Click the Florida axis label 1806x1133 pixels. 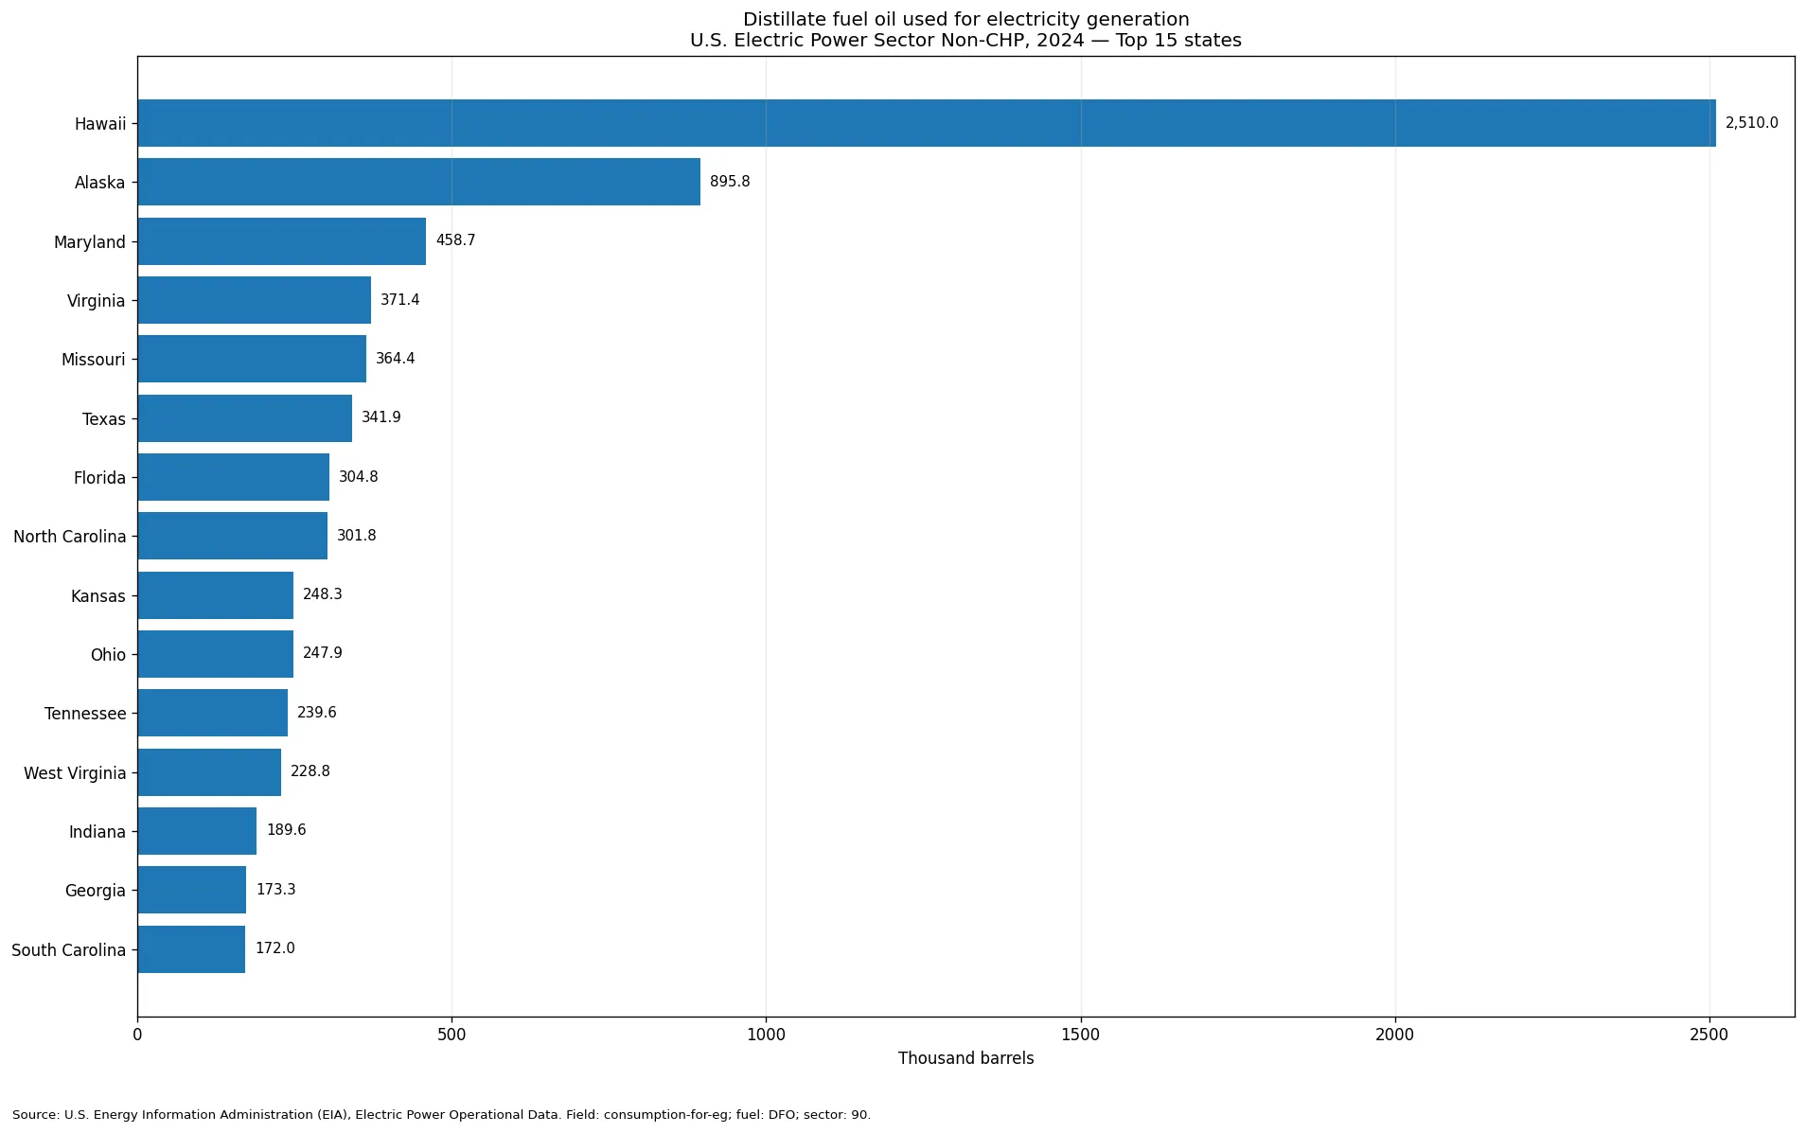tap(100, 478)
